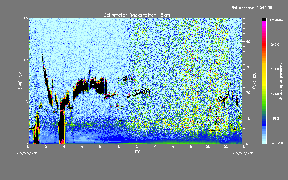Click the "180.0" colorbar label
288x180 pixels.
tap(275, 69)
